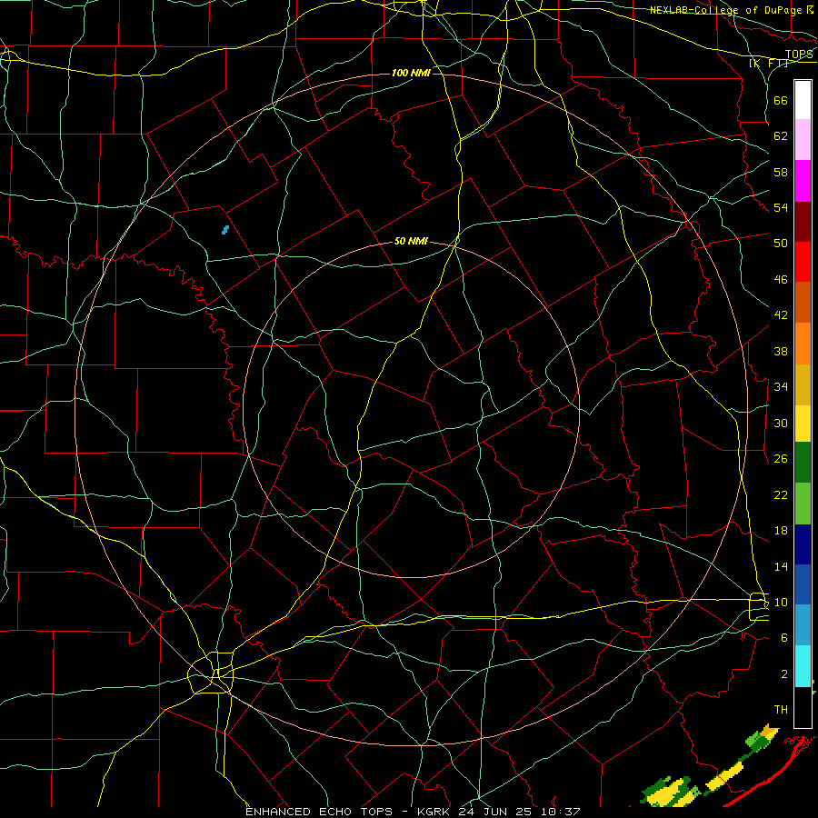Pick the gold legend swatch
Viewport: 818px width, 818px height.
[803, 384]
